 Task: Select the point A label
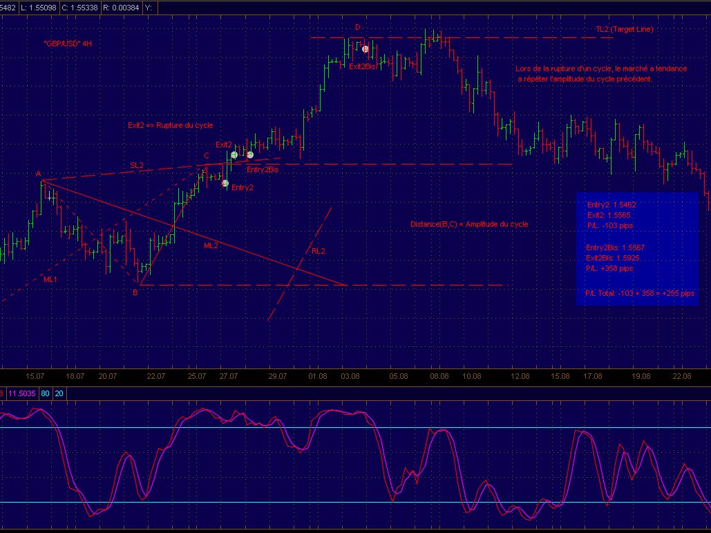(39, 174)
